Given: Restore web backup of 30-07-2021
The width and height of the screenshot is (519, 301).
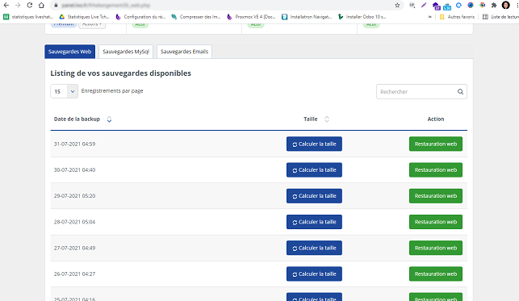Looking at the screenshot, I should (436, 170).
